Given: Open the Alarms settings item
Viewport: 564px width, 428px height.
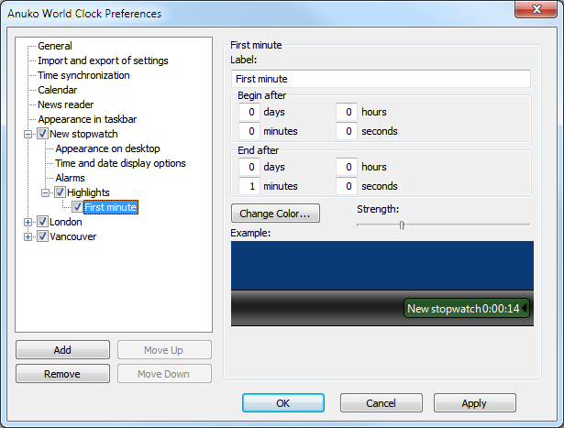Looking at the screenshot, I should pos(70,178).
